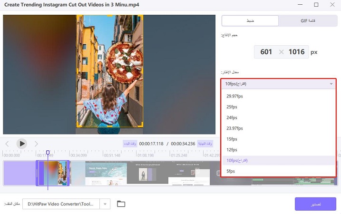Switch to the GIF list tab
341x214 pixels.
(x=308, y=20)
